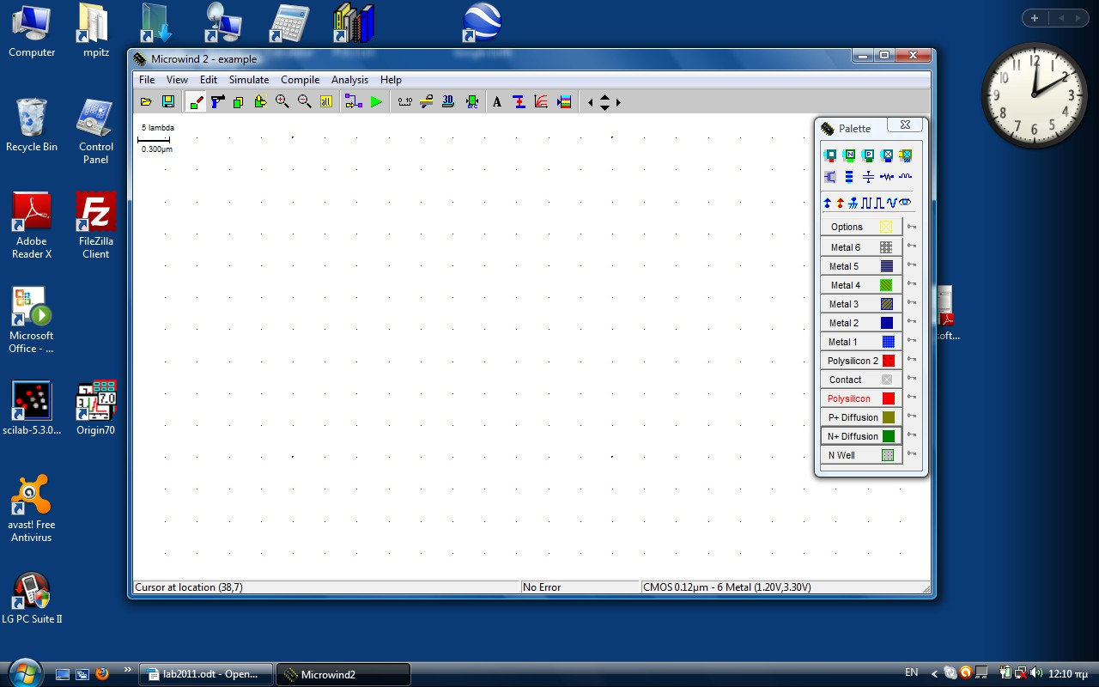Screen dimensions: 1099x687
Task: Toggle protection key next to Metal 3
Action: pos(912,302)
